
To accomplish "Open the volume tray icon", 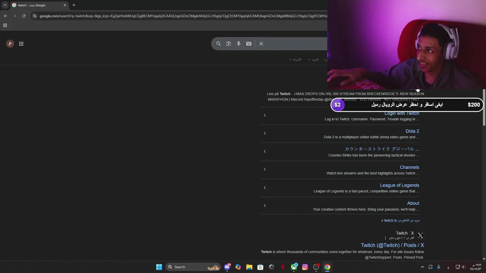I will click(x=463, y=267).
